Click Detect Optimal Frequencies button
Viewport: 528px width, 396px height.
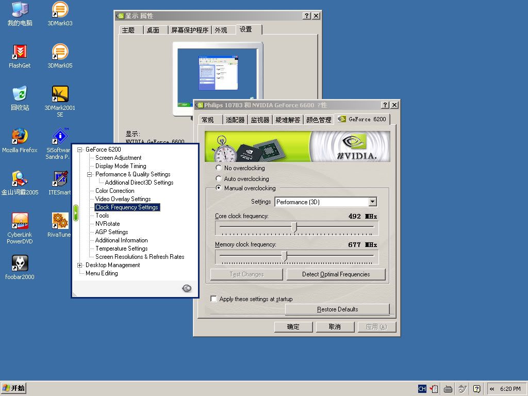pos(336,274)
